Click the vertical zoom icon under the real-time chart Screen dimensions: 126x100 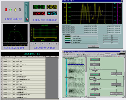click(50, 44)
